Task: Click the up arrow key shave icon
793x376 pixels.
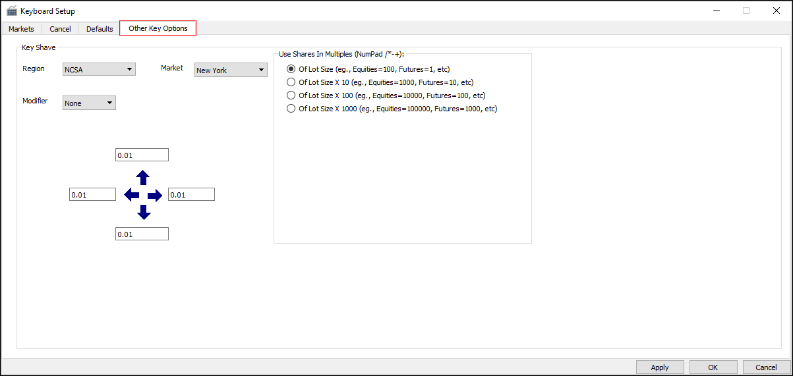Action: tap(142, 177)
